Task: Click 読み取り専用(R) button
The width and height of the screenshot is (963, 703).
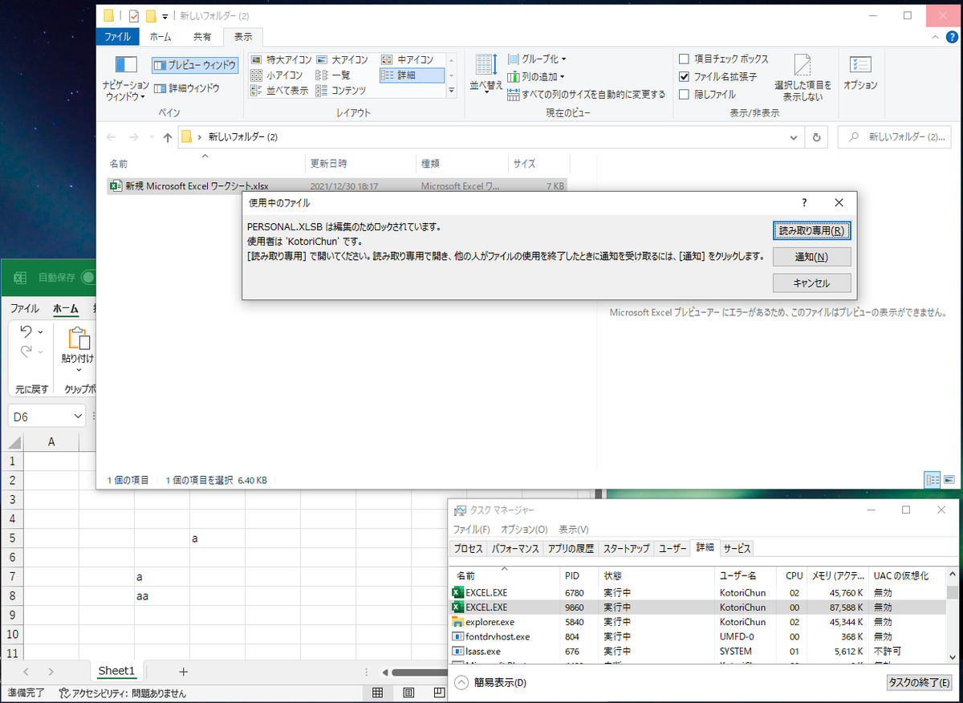Action: pyautogui.click(x=811, y=231)
